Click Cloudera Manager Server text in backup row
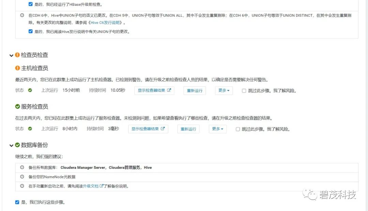The width and height of the screenshot is (368, 211). (x=83, y=168)
